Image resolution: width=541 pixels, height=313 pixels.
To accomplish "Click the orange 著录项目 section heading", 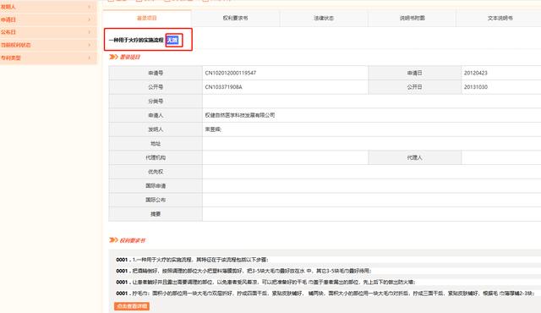I will pyautogui.click(x=129, y=57).
